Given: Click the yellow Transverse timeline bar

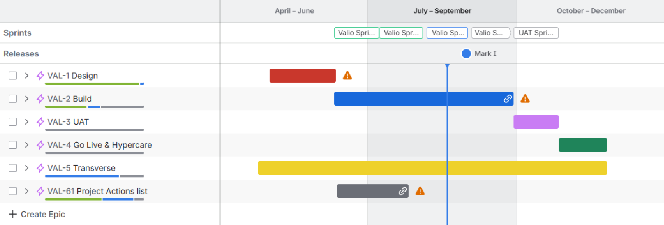Looking at the screenshot, I should 432,168.
